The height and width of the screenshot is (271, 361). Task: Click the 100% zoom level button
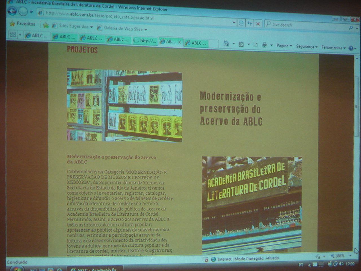tap(337, 256)
